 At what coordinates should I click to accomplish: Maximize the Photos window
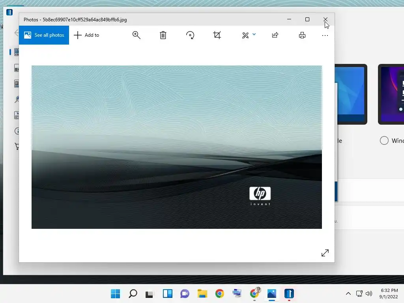tap(307, 19)
